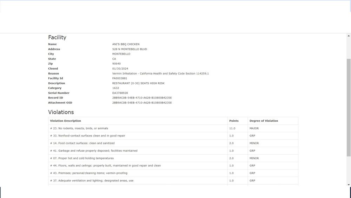Screen dimensions: 351x198
Task: Click the Proper hot and cold holding temperatures row
Action: pyautogui.click(x=82, y=158)
